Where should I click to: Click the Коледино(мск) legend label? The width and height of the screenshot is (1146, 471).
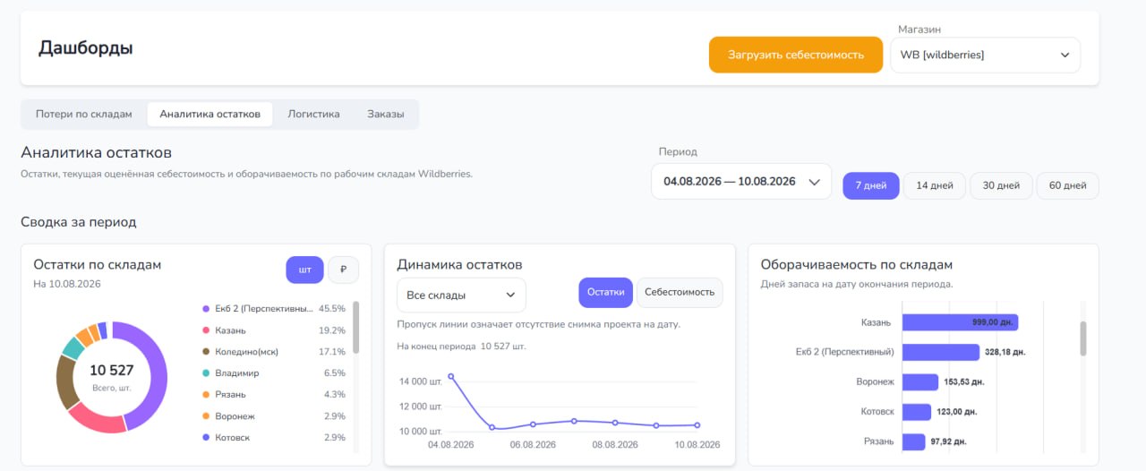pyautogui.click(x=248, y=351)
